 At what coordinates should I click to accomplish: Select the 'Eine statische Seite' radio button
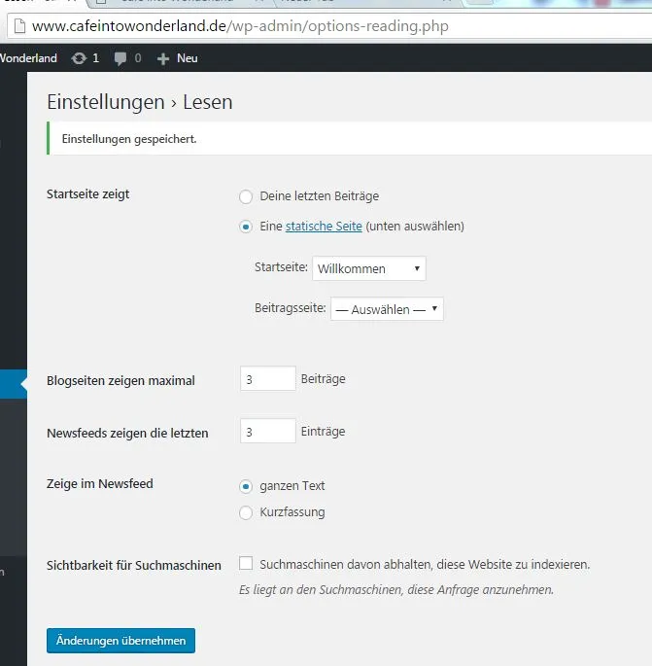pos(246,227)
